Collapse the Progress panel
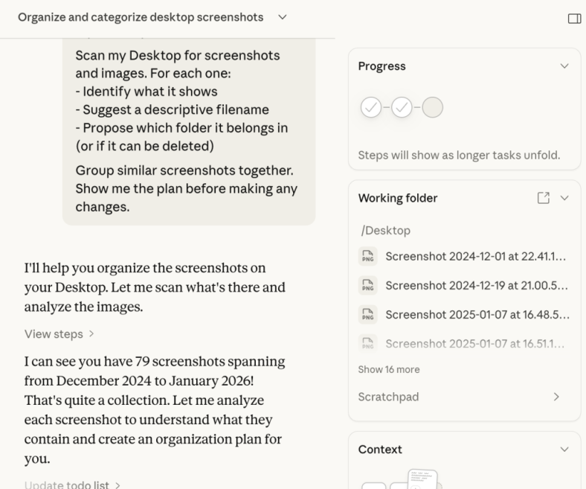Image resolution: width=586 pixels, height=489 pixels. [564, 66]
